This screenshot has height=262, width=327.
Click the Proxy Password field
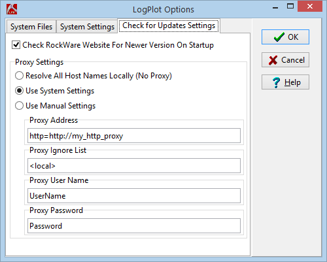(x=134, y=226)
